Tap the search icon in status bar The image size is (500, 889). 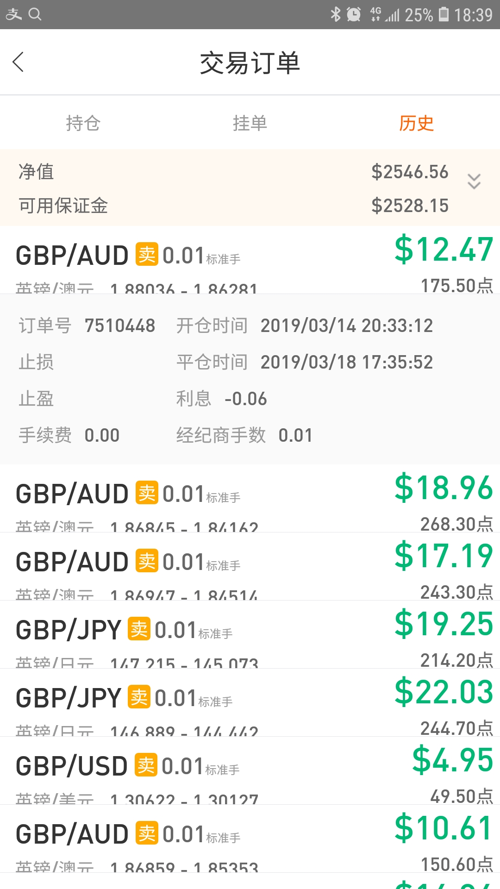(35, 14)
